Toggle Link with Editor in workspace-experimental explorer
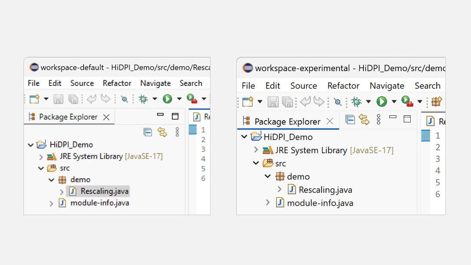This screenshot has width=471, height=265. click(x=364, y=120)
